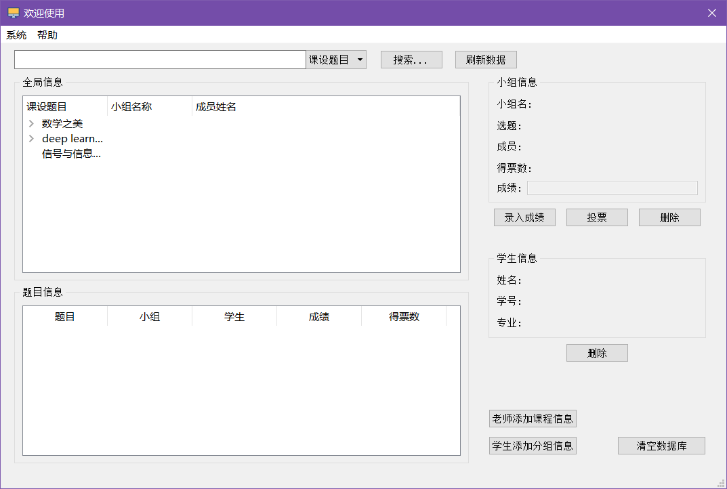
Task: Open the 系统 menu
Action: coord(16,35)
